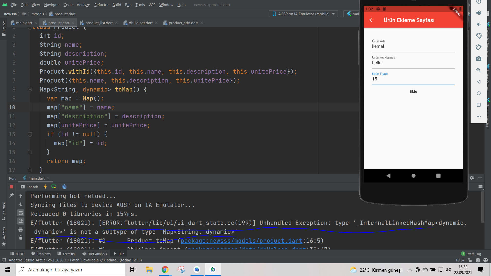Click emulator toolbar Back triangle
491x276 pixels.
(479, 82)
